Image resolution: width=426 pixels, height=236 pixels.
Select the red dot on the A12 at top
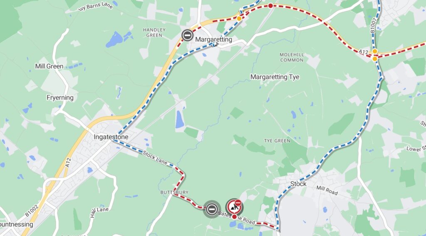(270, 6)
